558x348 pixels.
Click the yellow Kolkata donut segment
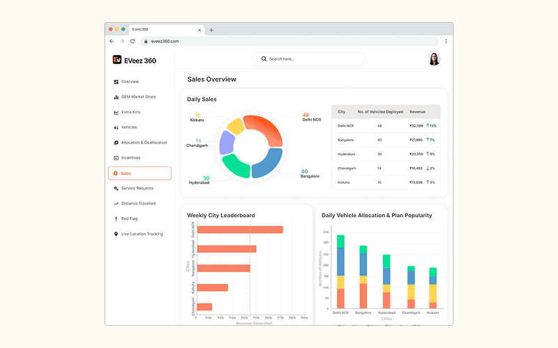click(x=236, y=126)
